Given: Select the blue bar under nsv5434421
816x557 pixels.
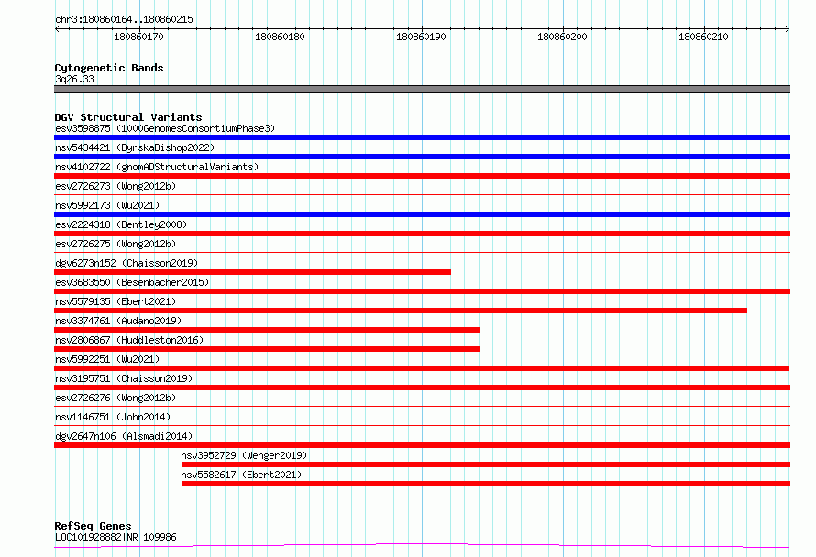Looking at the screenshot, I should coord(422,157).
